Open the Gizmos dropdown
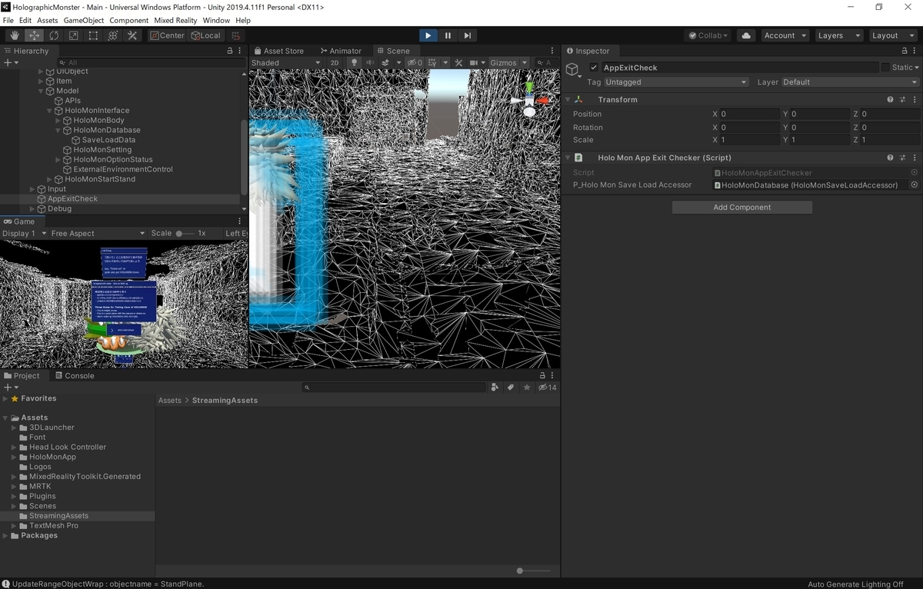The height and width of the screenshot is (589, 923). point(508,63)
